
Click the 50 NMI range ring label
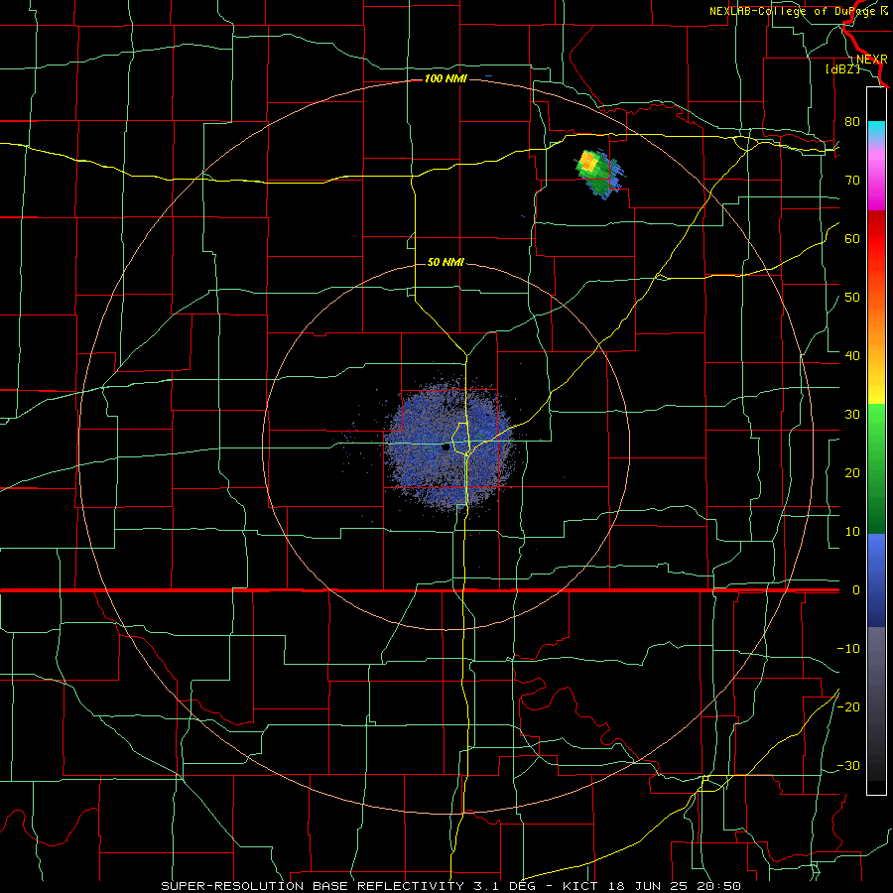(x=446, y=262)
